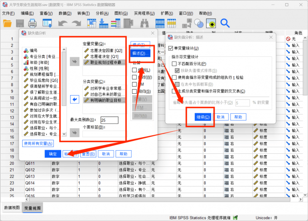This screenshot has width=308, height=221.
Task: Click the save disk icon in toolbar
Action: tap(20, 23)
